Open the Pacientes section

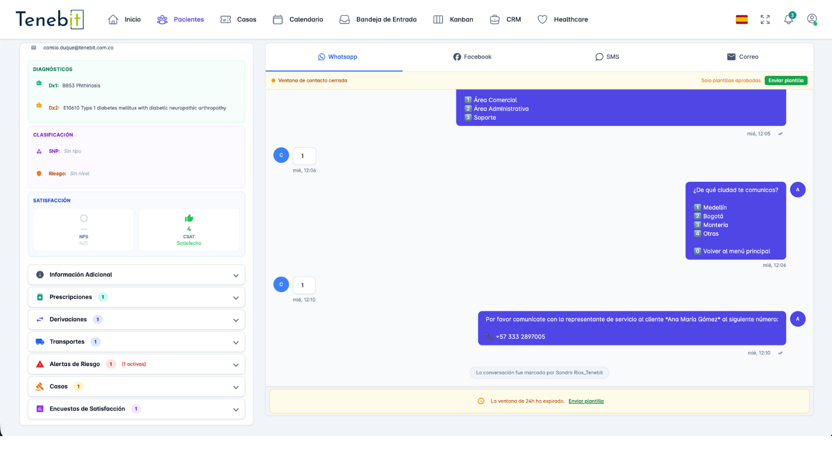pyautogui.click(x=181, y=19)
